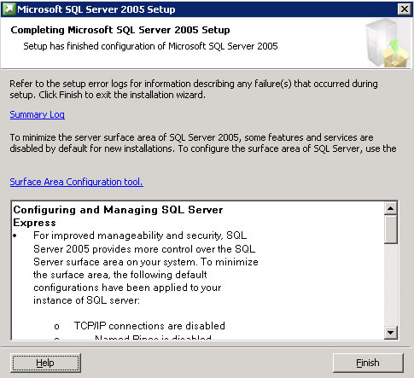Click the Configuring and Managing SQL Server Express heading
Viewport: 414px width, 378px height.
(x=118, y=216)
